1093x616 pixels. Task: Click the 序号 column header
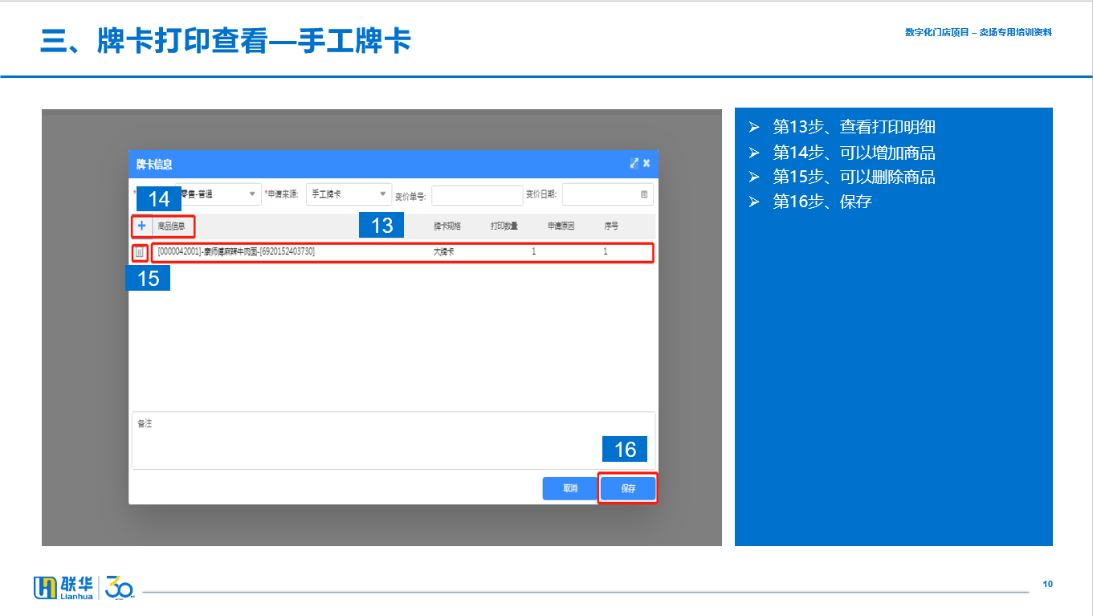click(x=611, y=226)
